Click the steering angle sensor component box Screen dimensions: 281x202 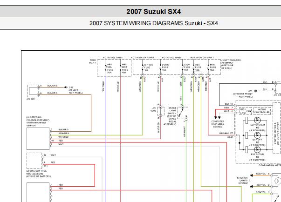click(38, 139)
